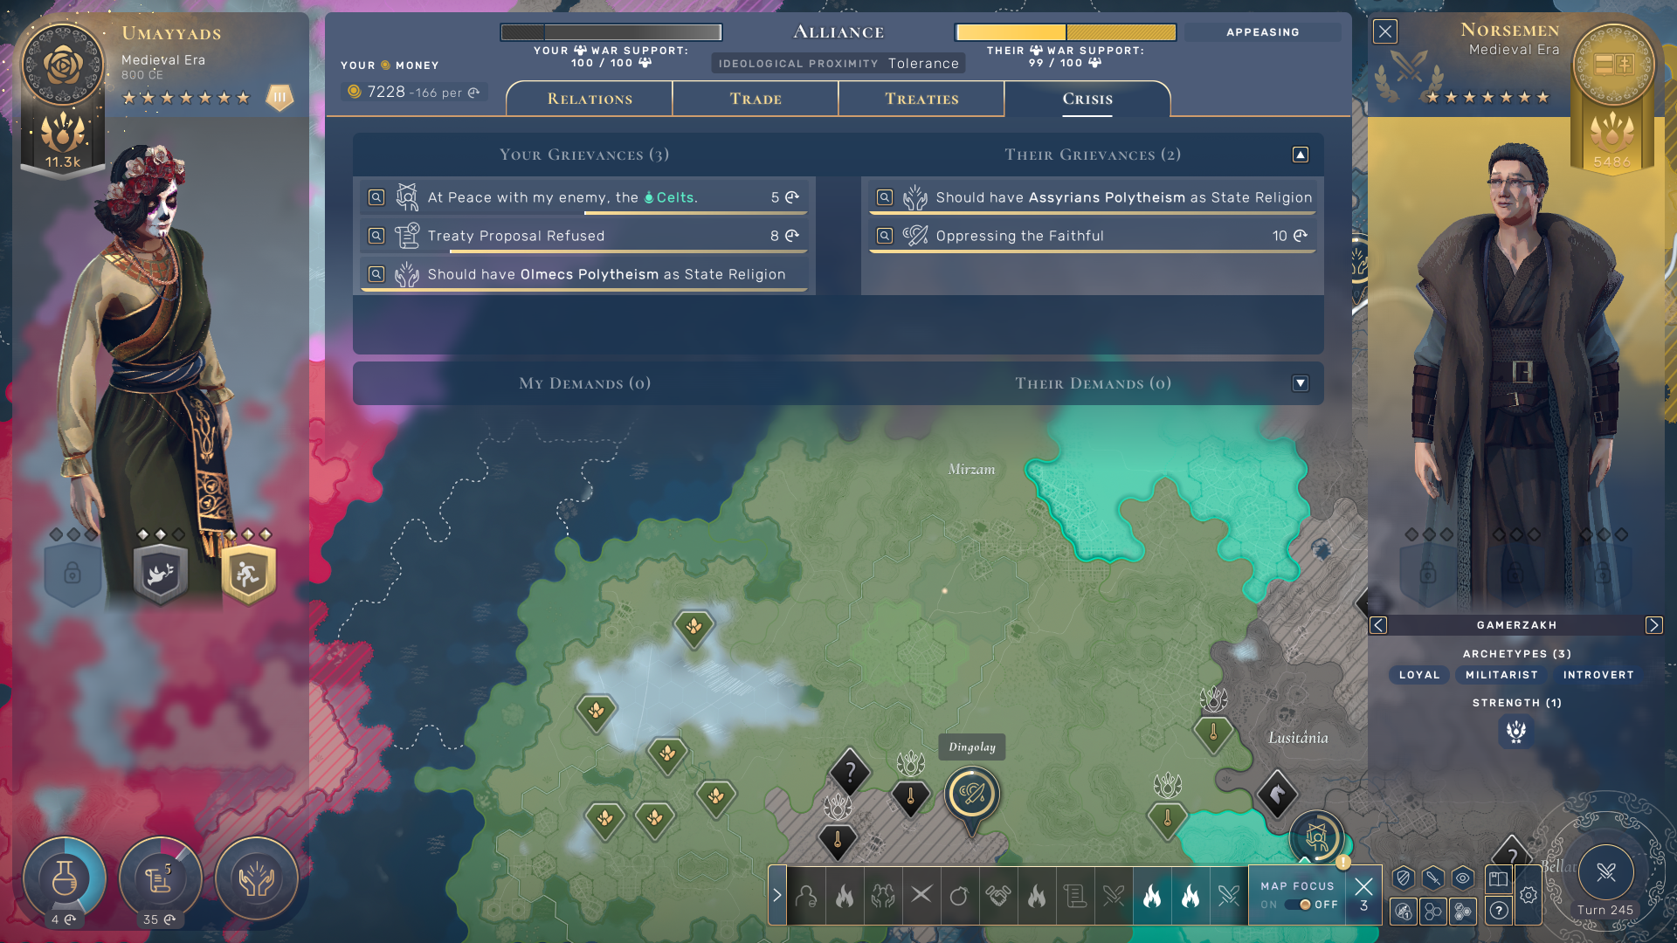Open the settings gear icon
This screenshot has height=943, width=1677.
click(1529, 895)
